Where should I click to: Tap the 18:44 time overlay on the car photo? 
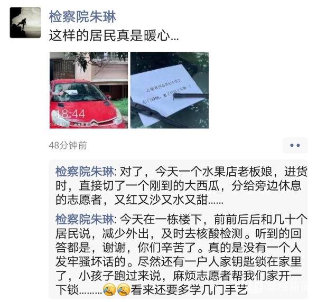tap(71, 114)
